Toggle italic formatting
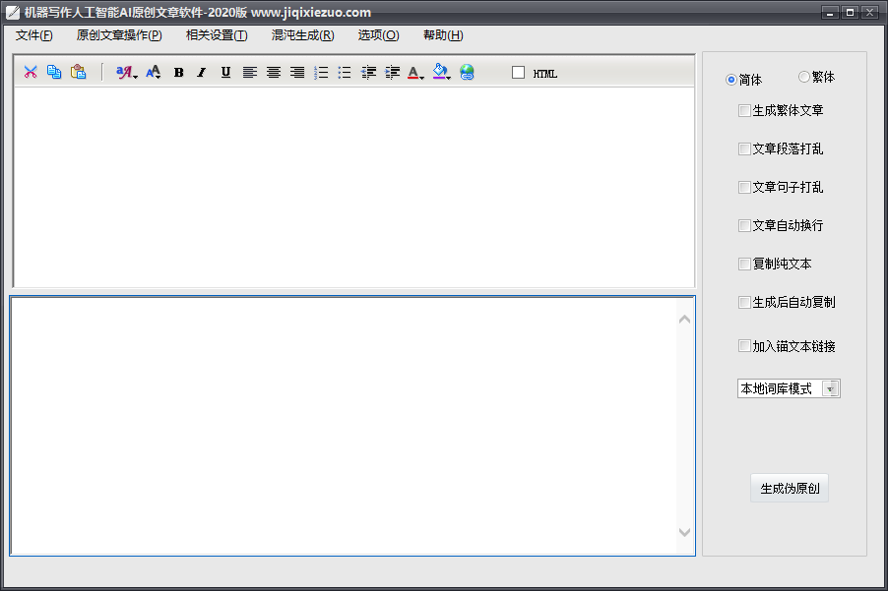This screenshot has width=888, height=591. tap(201, 72)
